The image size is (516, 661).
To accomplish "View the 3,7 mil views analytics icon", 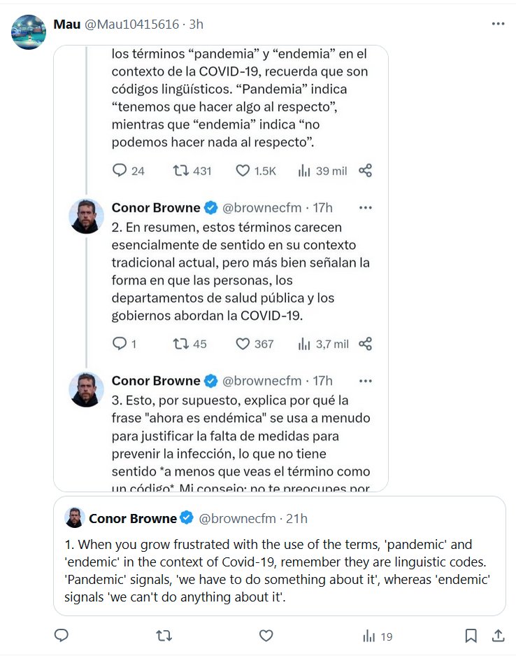I will click(x=304, y=344).
